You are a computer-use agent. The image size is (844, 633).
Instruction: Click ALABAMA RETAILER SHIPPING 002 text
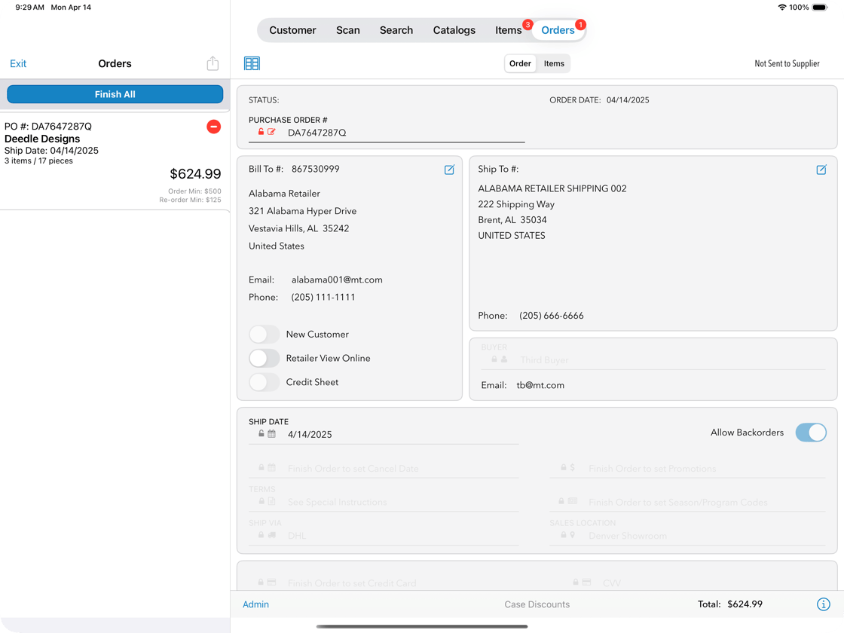pyautogui.click(x=552, y=188)
